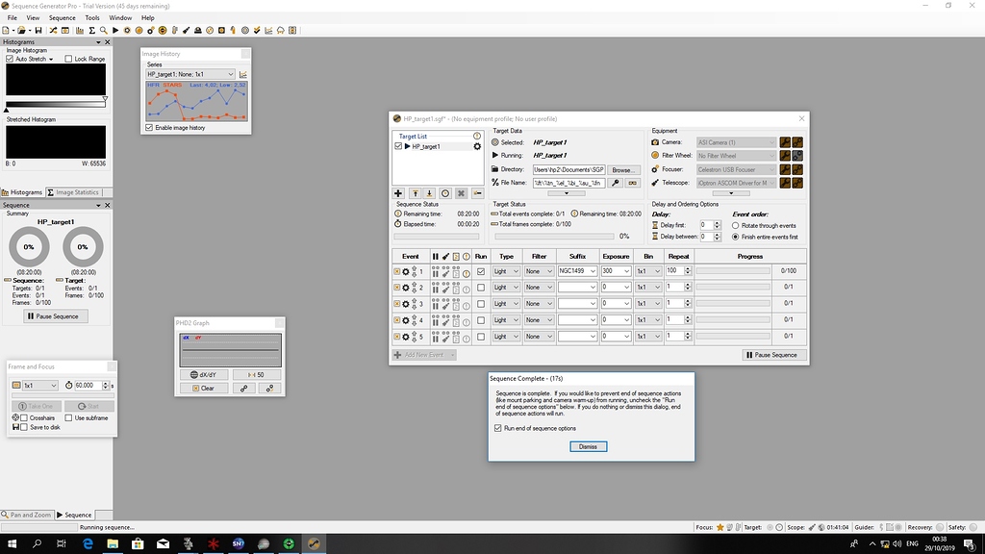Open the Filter dropdown for event 1
The width and height of the screenshot is (985, 554).
(539, 271)
